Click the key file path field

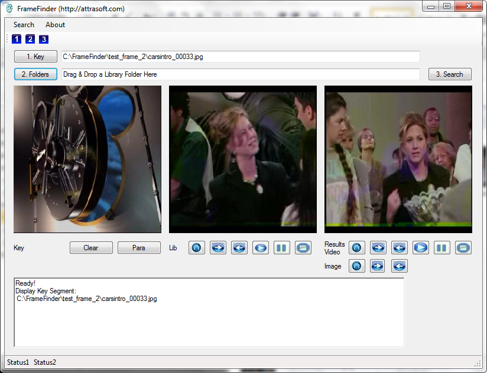coord(241,57)
